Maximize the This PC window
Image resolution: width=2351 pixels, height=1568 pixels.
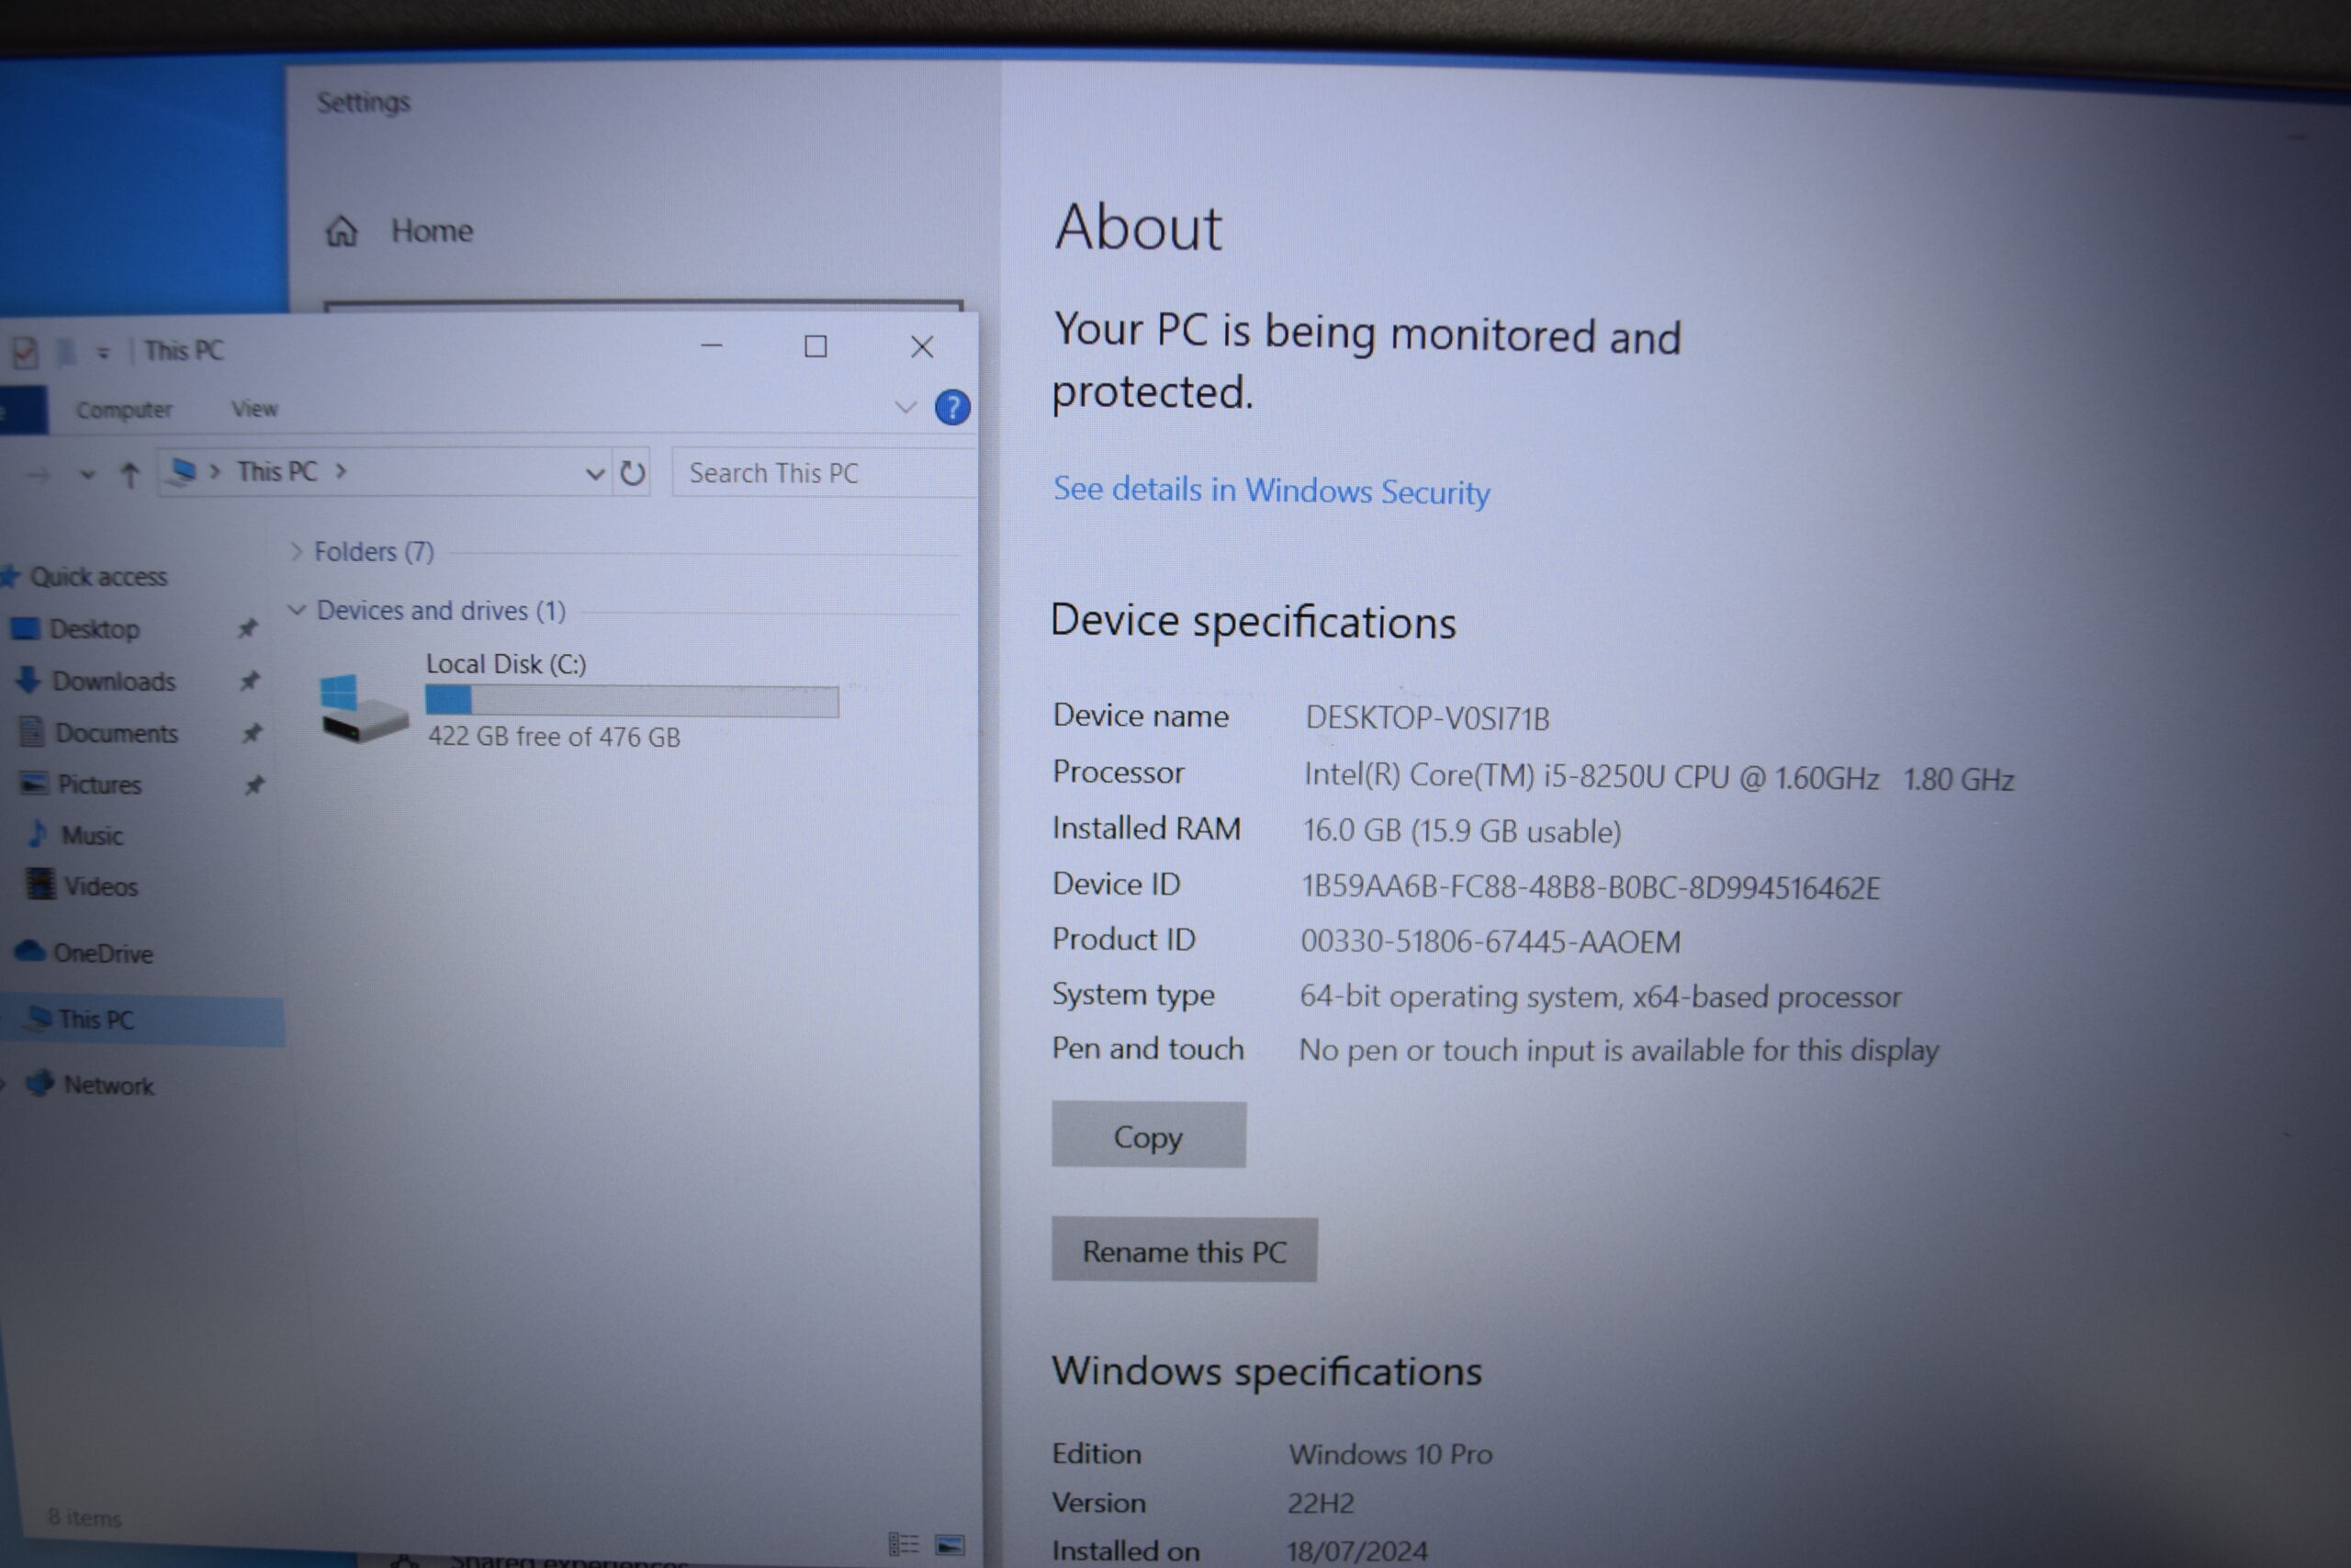(x=816, y=346)
